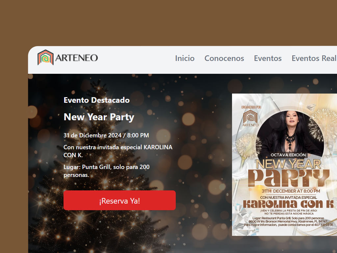Viewport: 337px width, 253px height.
Task: Navigate to the Conocenos section
Action: click(x=224, y=58)
